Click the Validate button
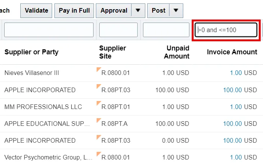Viewport: 263px width, 166px height. coord(36,10)
